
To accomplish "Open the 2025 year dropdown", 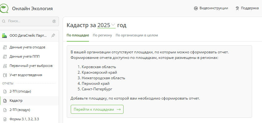I will coord(106,25).
